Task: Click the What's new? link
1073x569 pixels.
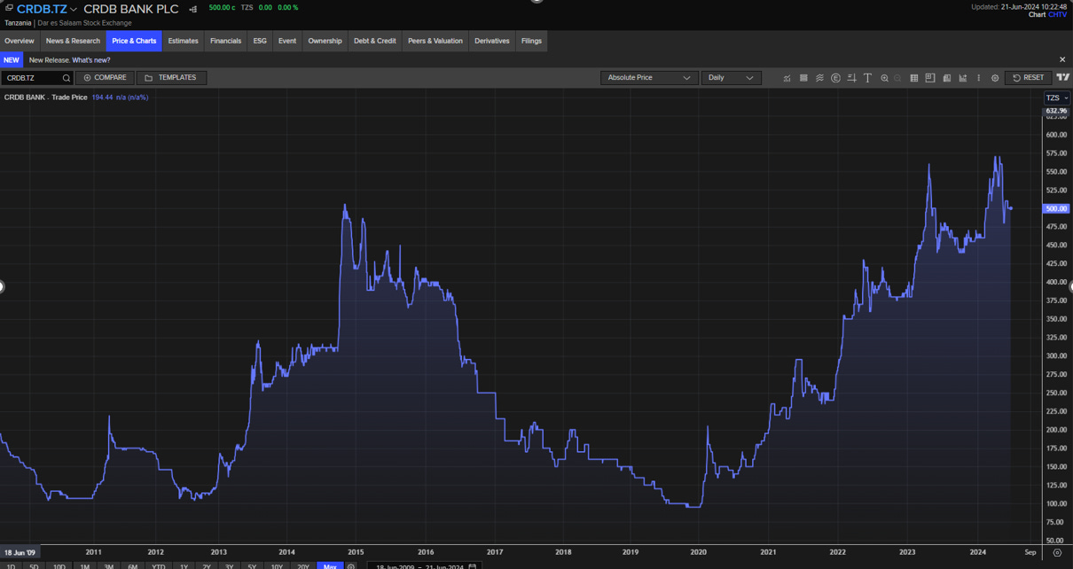Action: pos(91,60)
